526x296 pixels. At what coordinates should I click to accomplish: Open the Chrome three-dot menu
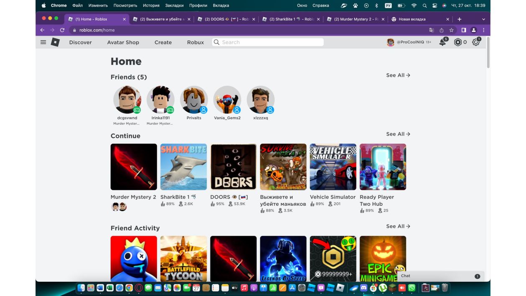(484, 30)
